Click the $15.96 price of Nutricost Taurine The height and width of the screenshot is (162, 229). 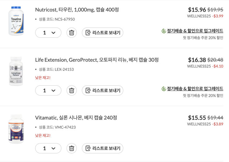[196, 10]
